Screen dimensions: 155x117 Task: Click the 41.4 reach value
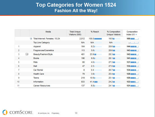pyautogui.click(x=92, y=82)
